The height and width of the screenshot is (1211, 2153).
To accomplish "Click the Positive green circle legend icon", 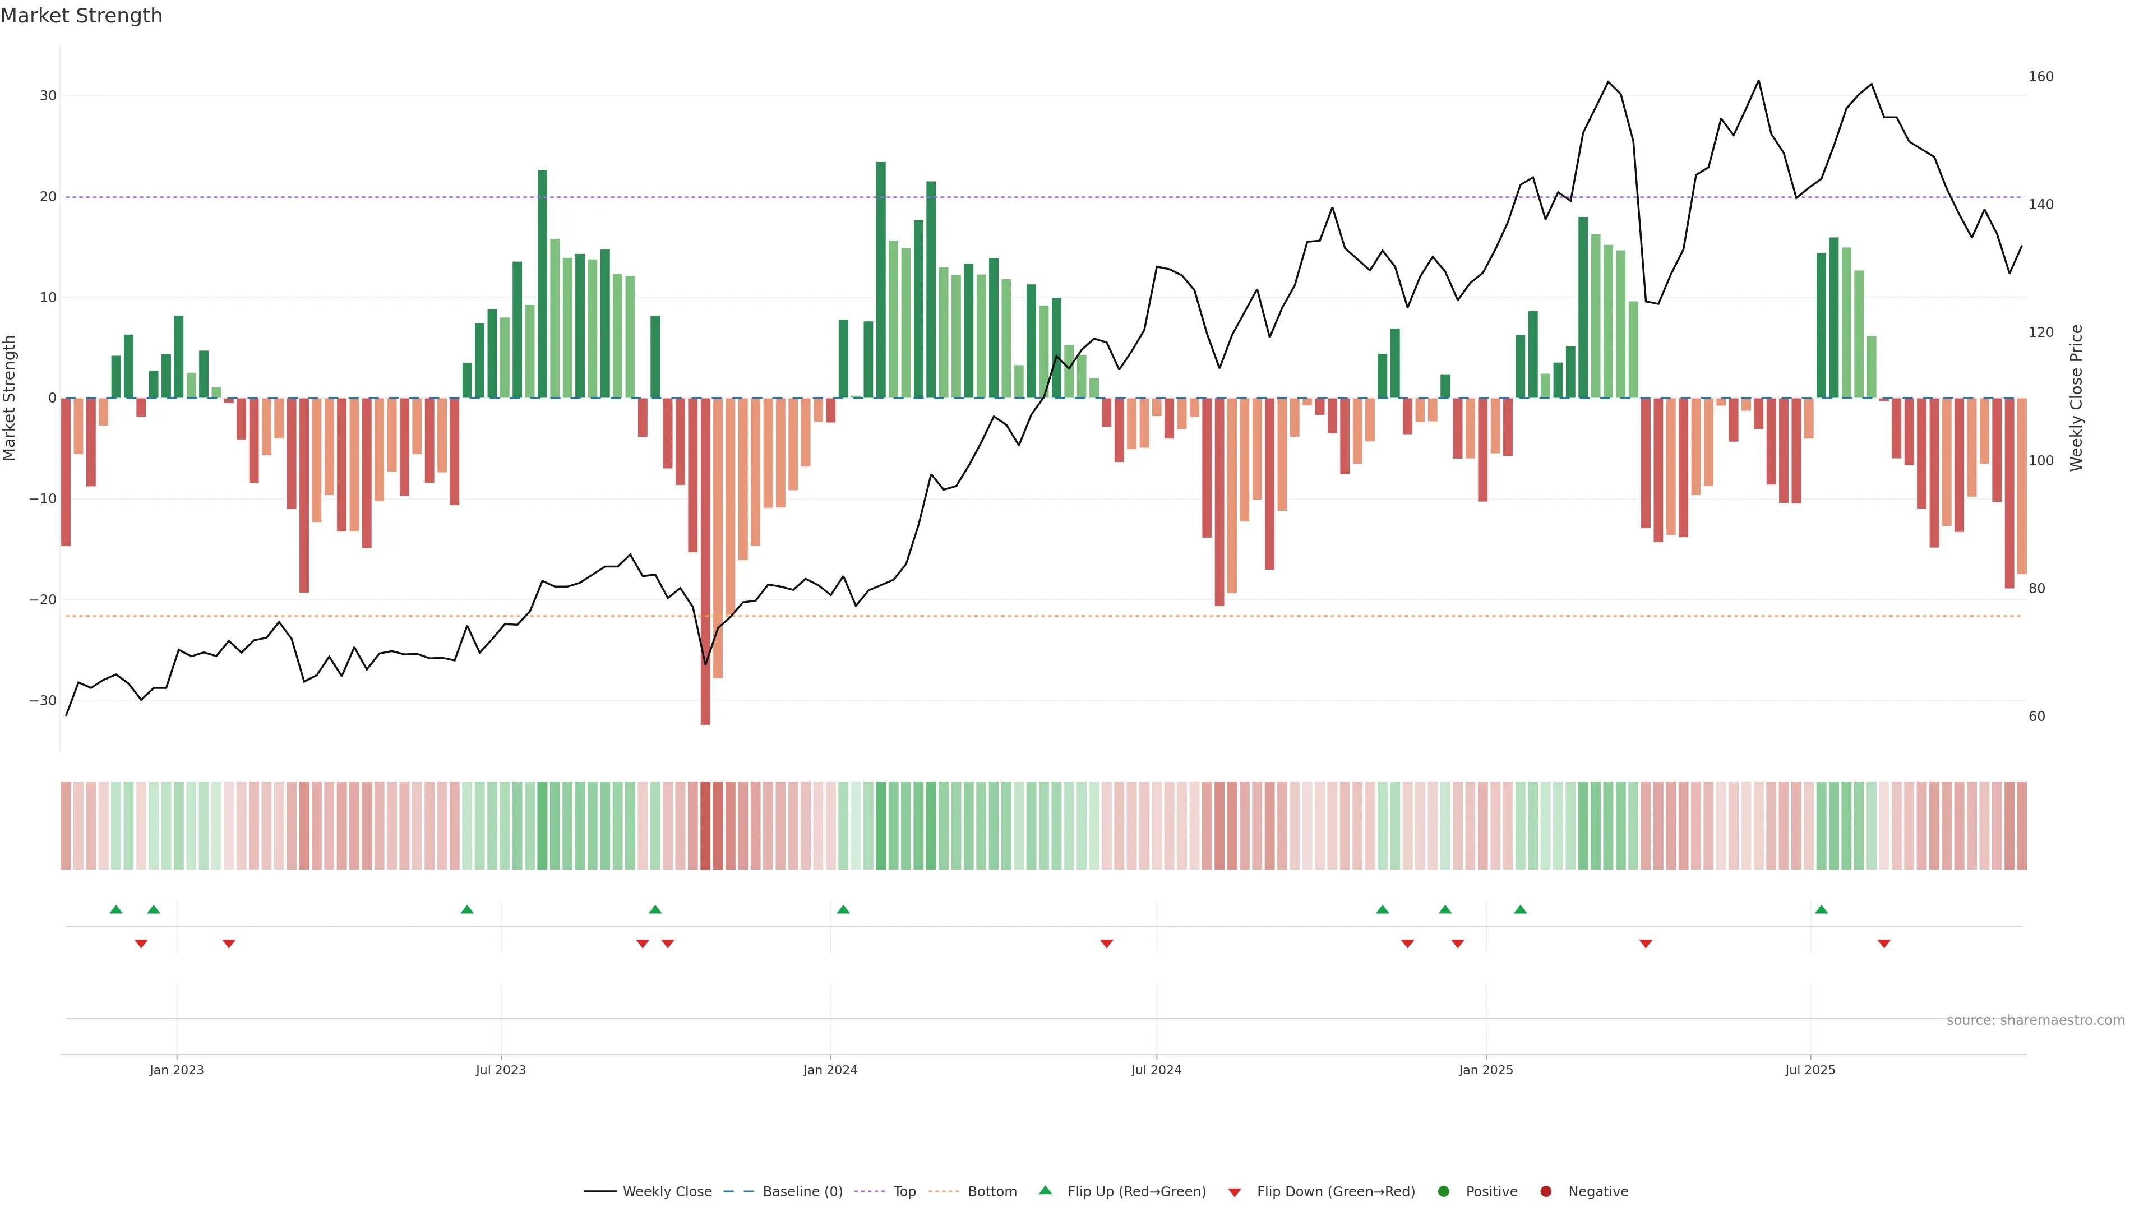I will (1443, 1191).
